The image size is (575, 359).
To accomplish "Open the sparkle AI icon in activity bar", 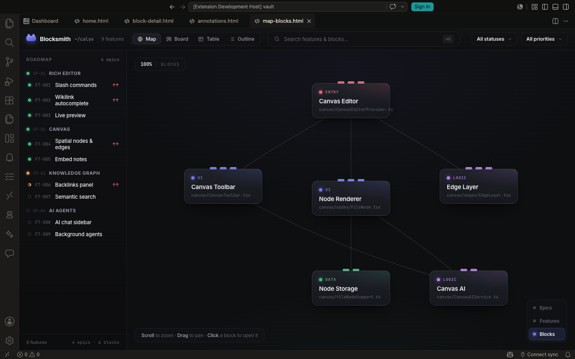I will [x=10, y=234].
